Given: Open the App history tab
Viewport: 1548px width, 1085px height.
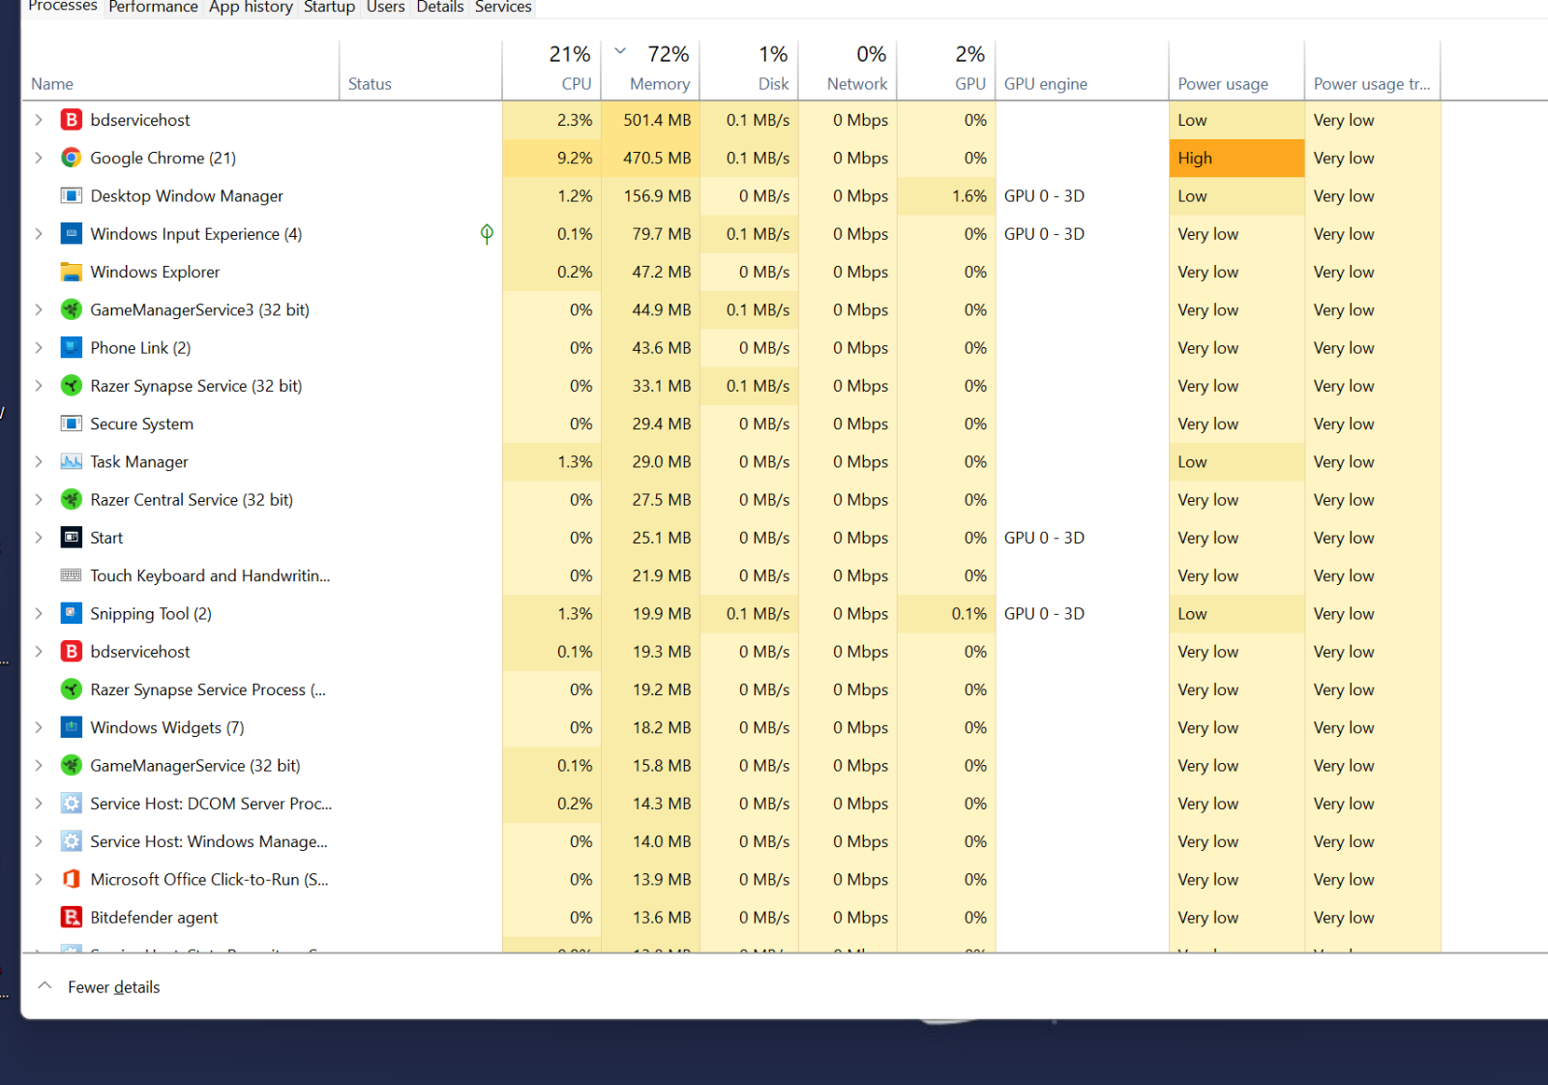Looking at the screenshot, I should (251, 7).
